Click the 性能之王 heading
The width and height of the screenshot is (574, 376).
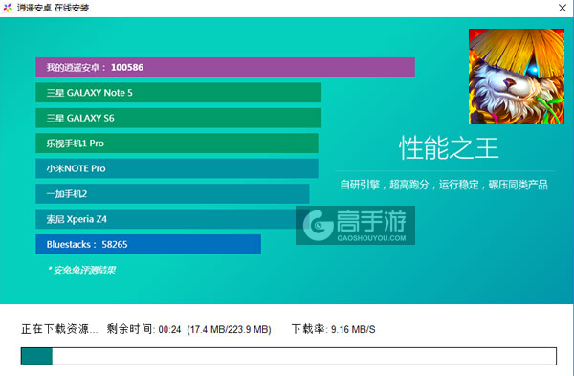(x=449, y=148)
